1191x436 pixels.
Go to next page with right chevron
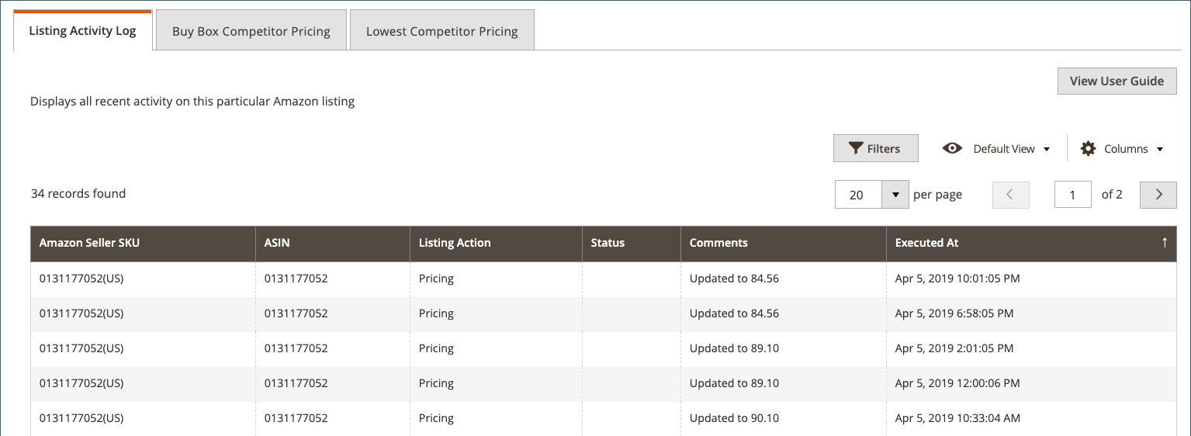pos(1158,195)
